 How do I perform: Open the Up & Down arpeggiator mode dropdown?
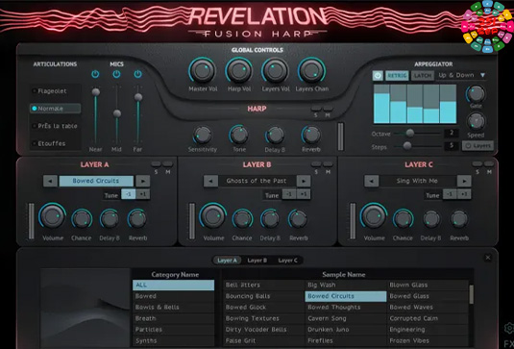click(x=462, y=75)
